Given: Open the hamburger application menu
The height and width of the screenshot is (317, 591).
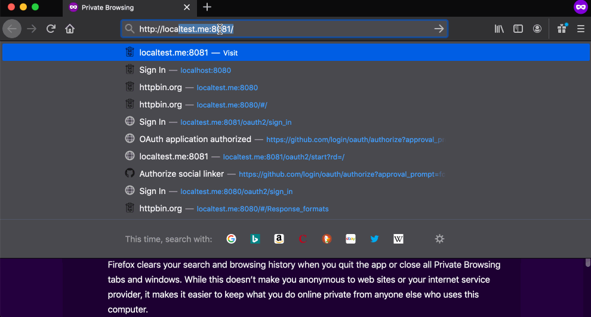Looking at the screenshot, I should point(581,29).
